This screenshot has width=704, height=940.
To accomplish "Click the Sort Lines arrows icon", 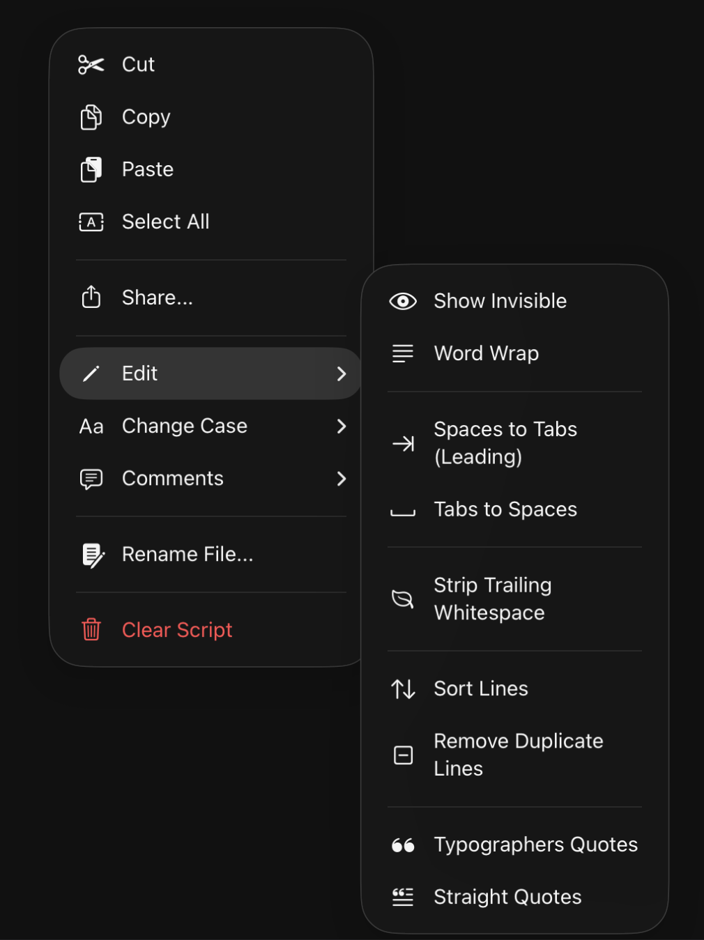I will click(x=403, y=689).
